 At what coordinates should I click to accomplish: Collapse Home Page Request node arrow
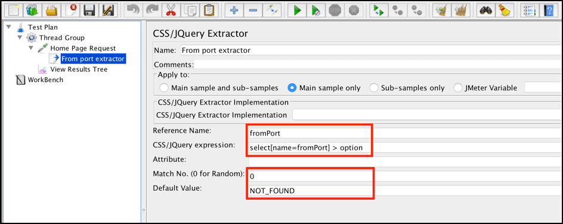(x=31, y=48)
